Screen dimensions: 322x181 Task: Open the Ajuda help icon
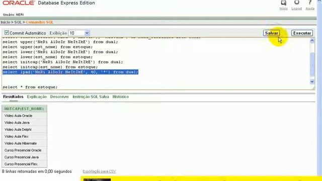pos(310,3)
